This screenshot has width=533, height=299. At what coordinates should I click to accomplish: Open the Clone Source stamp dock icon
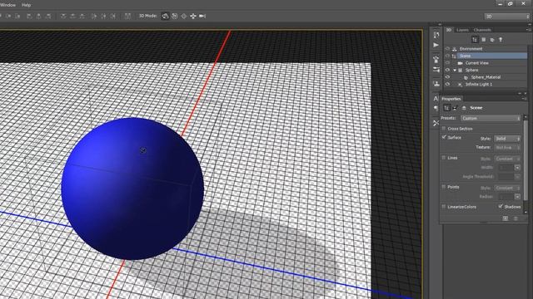click(x=436, y=83)
